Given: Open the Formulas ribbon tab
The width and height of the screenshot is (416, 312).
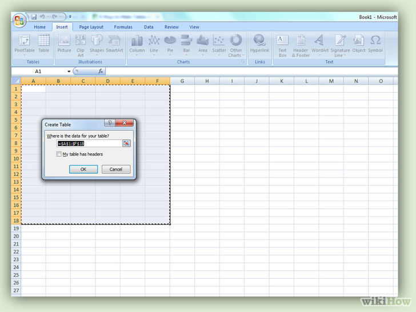Looking at the screenshot, I should coord(123,27).
